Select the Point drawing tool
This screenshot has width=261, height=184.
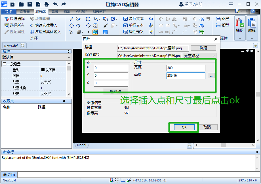pos(89,32)
